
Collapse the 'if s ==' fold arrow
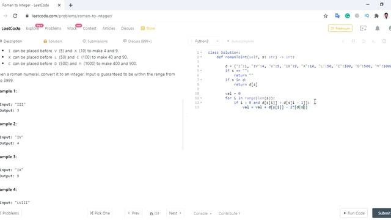pyautogui.click(x=201, y=71)
